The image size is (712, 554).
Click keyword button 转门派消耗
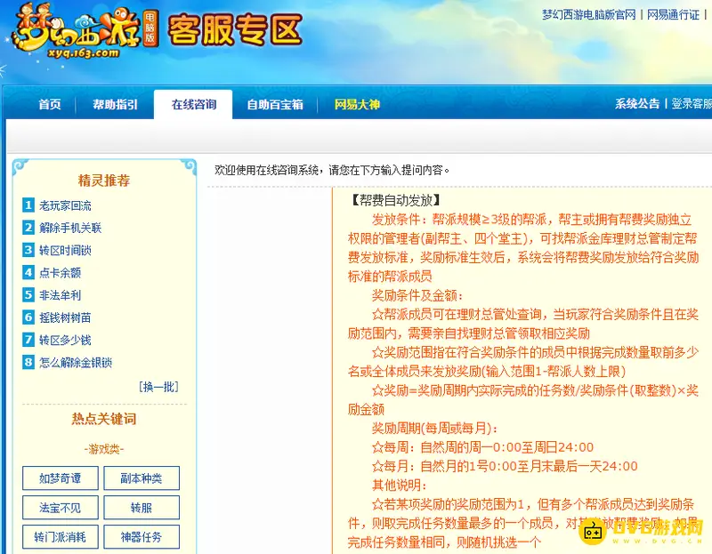click(61, 537)
